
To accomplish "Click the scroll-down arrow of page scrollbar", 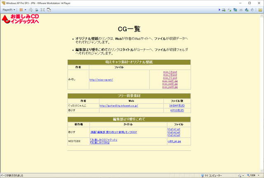I will (262, 171).
